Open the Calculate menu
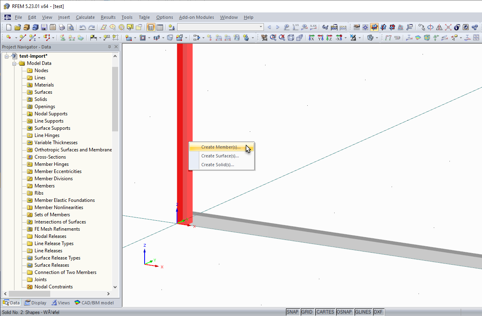This screenshot has height=316, width=482. tap(85, 17)
